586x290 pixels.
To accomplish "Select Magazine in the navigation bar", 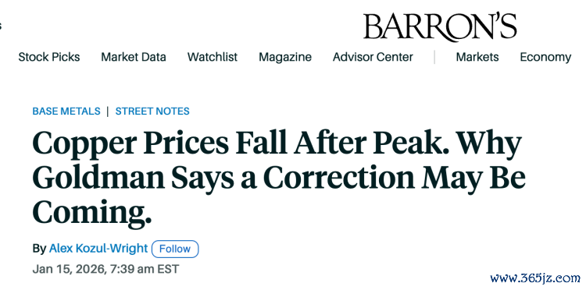I will [285, 57].
